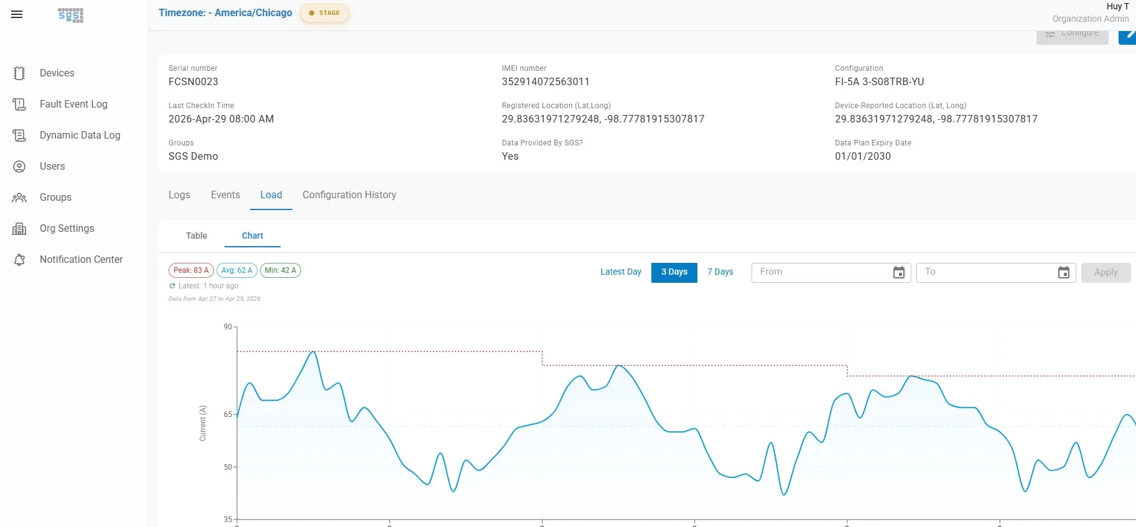Open the Dynamic Data Log label

(x=80, y=135)
